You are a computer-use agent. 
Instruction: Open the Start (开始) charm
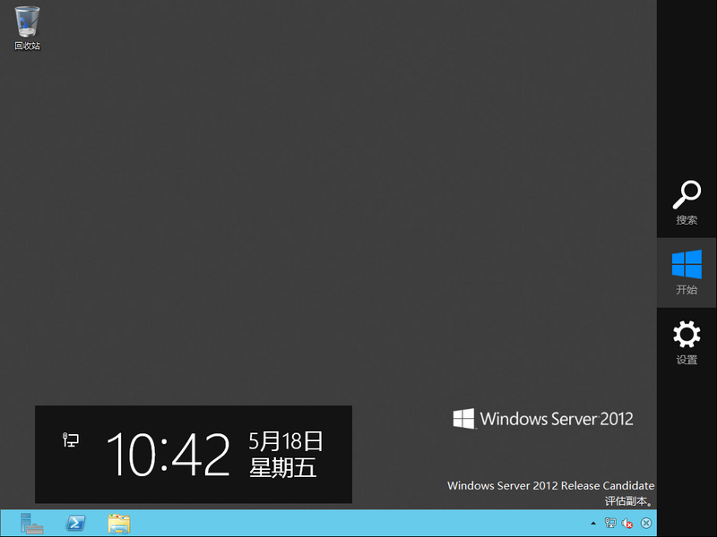pyautogui.click(x=687, y=273)
